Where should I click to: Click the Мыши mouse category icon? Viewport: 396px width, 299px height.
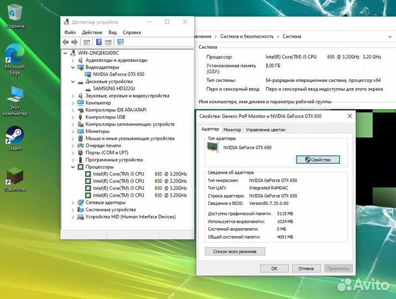(81, 138)
